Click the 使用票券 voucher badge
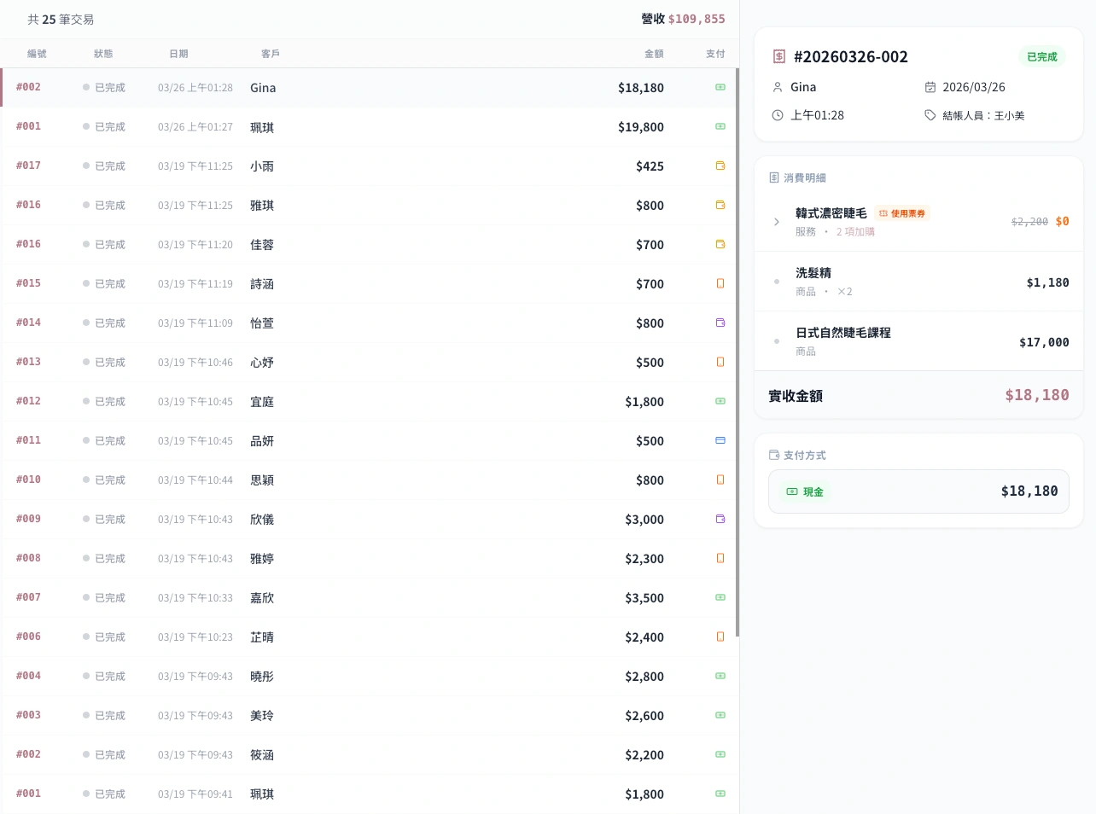 click(x=901, y=213)
